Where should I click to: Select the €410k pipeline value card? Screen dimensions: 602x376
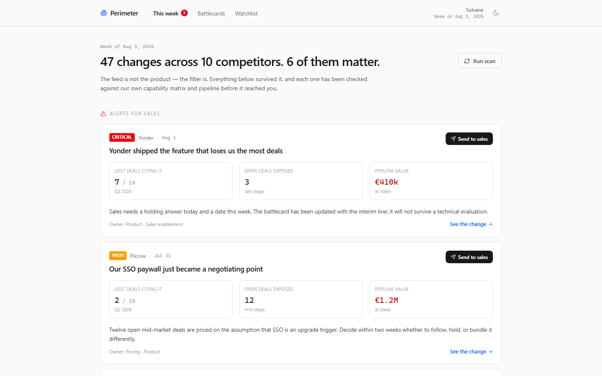point(431,181)
